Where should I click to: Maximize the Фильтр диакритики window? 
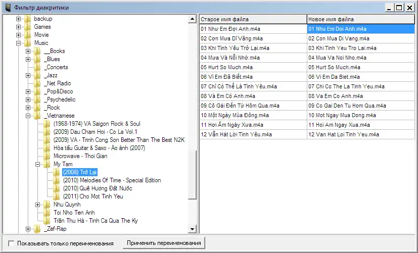tap(399, 8)
